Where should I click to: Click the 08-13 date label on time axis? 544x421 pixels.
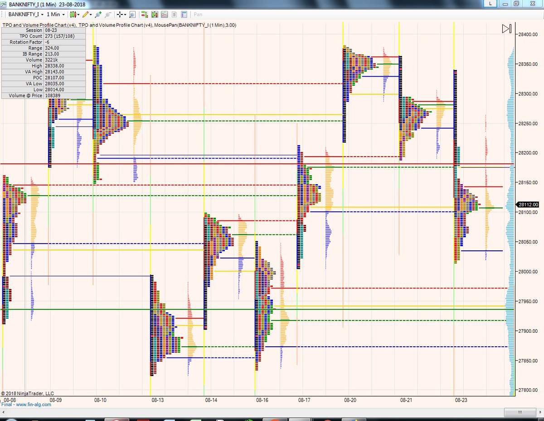point(157,400)
